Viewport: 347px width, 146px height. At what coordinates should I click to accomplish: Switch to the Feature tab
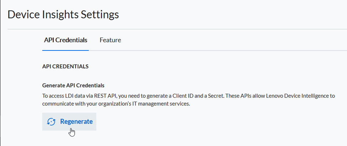pyautogui.click(x=110, y=40)
